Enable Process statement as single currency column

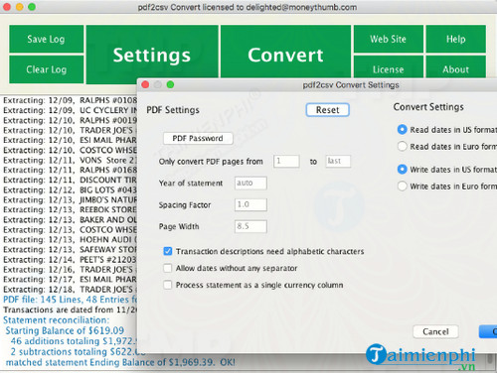tap(168, 285)
